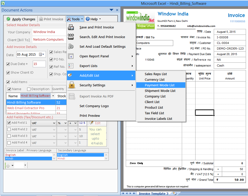Click the Export Lists icon
This screenshot has width=248, height=196.
click(70, 66)
